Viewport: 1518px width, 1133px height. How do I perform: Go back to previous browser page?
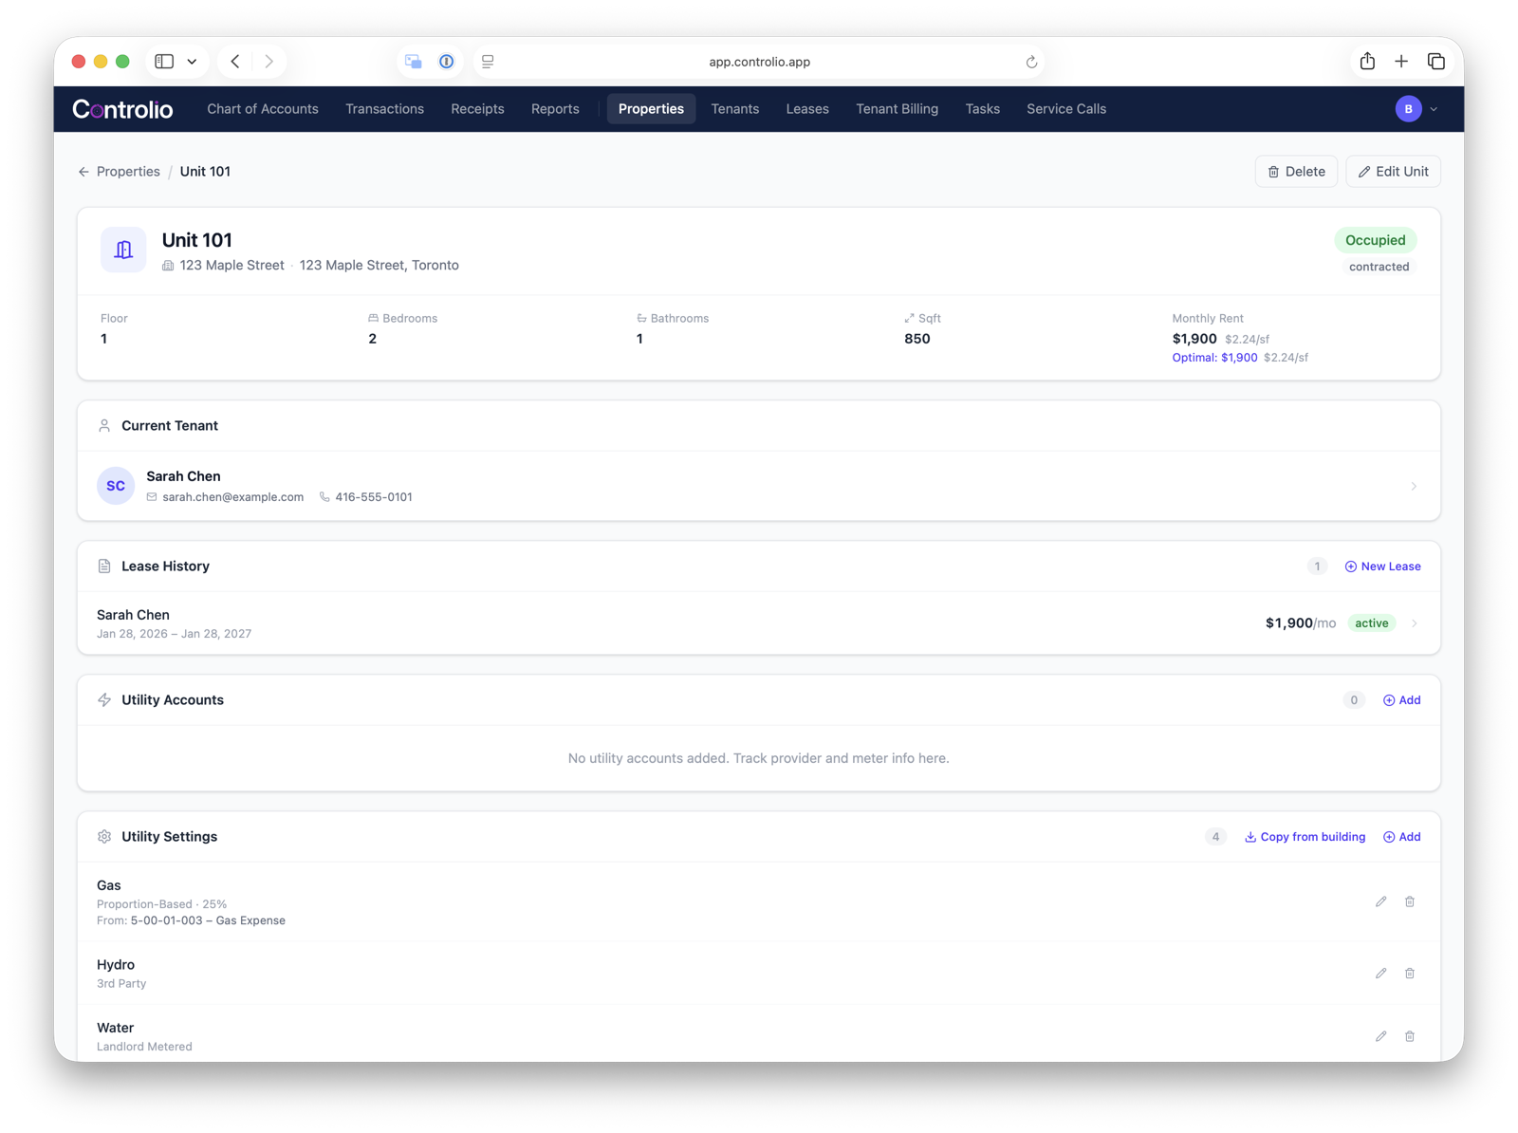235,62
